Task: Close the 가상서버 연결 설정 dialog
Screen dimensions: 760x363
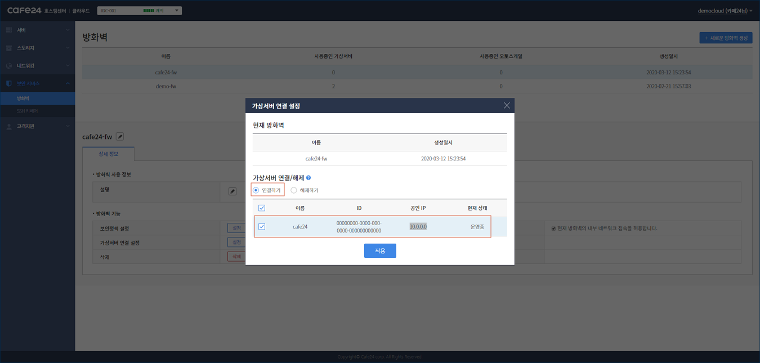Action: [x=507, y=106]
